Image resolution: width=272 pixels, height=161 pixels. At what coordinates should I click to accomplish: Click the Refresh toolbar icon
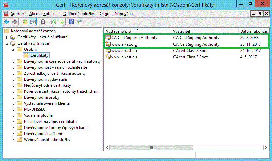point(53,22)
